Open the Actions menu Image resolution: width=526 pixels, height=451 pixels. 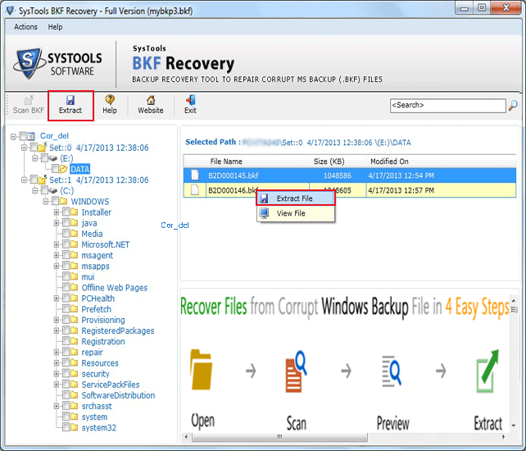tap(25, 27)
